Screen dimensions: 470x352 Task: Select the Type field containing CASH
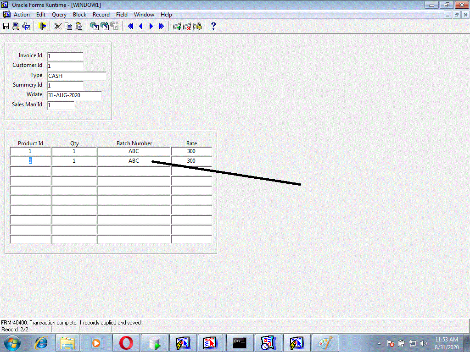[x=77, y=76]
